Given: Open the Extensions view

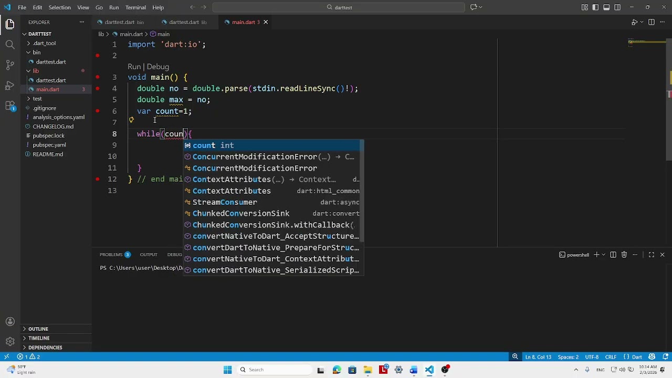Looking at the screenshot, I should (x=10, y=106).
